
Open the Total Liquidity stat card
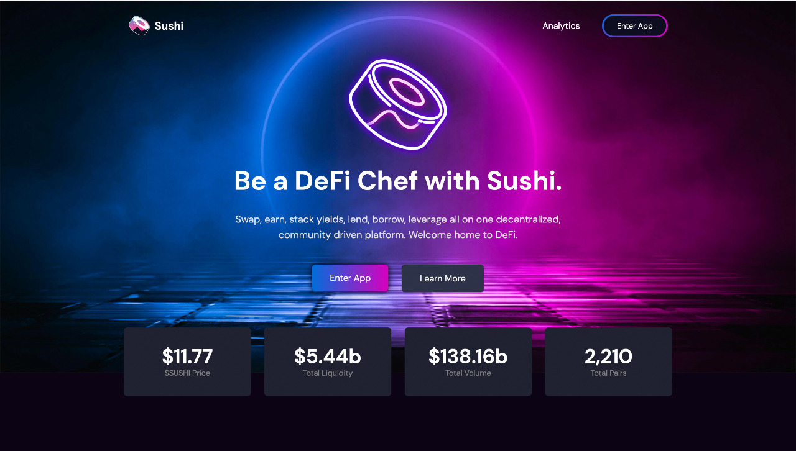pyautogui.click(x=328, y=362)
